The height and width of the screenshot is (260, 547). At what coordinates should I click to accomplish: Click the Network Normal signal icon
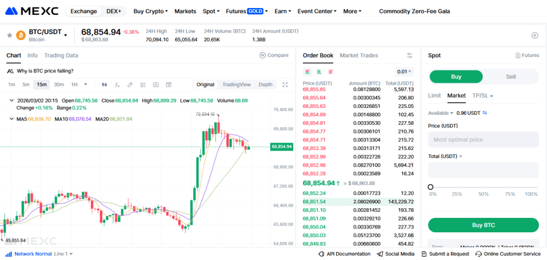(x=9, y=254)
